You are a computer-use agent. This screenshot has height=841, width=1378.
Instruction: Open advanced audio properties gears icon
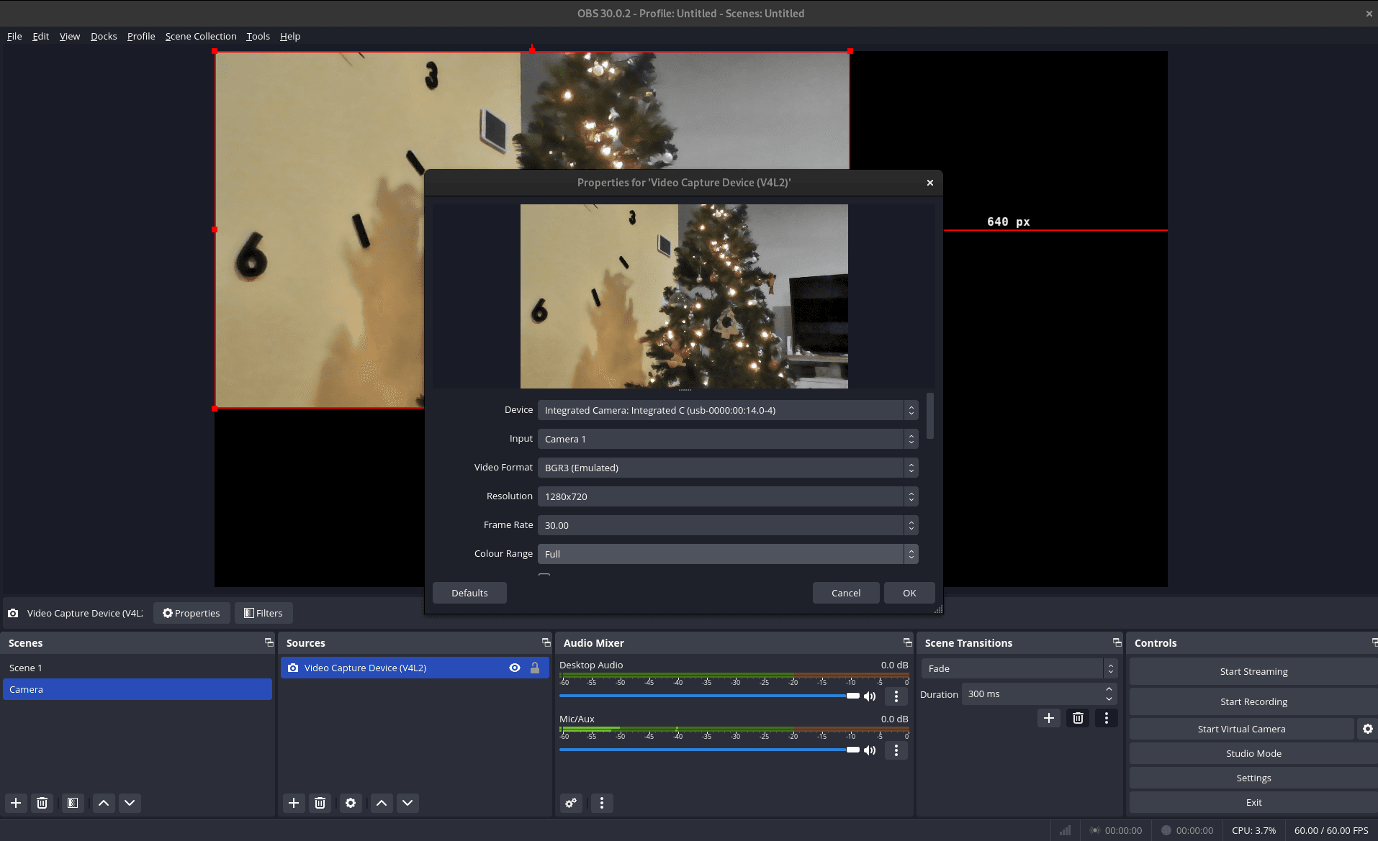[x=571, y=803]
